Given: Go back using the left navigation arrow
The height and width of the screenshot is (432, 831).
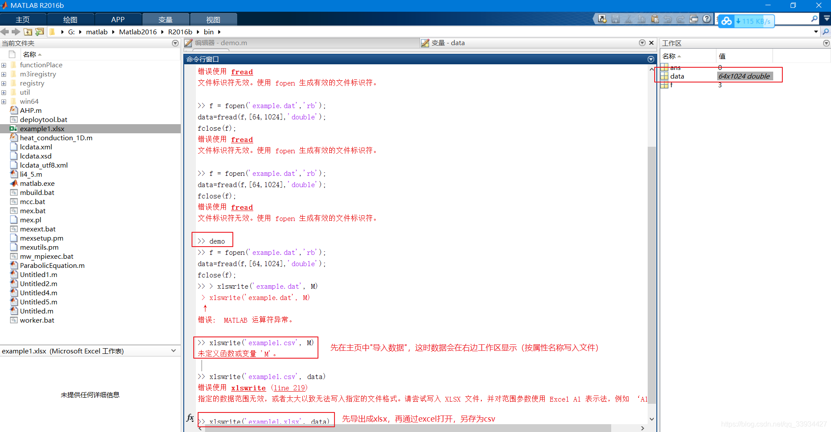Looking at the screenshot, I should pos(4,32).
